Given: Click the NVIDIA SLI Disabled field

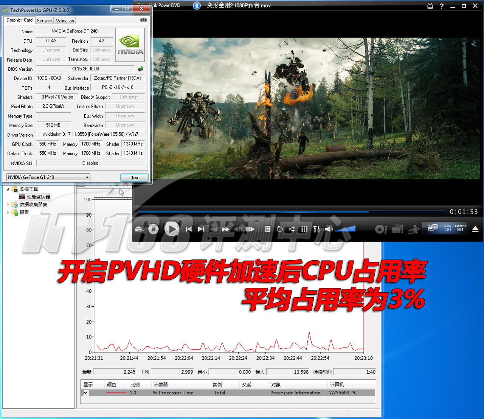Looking at the screenshot, I should click(x=90, y=163).
